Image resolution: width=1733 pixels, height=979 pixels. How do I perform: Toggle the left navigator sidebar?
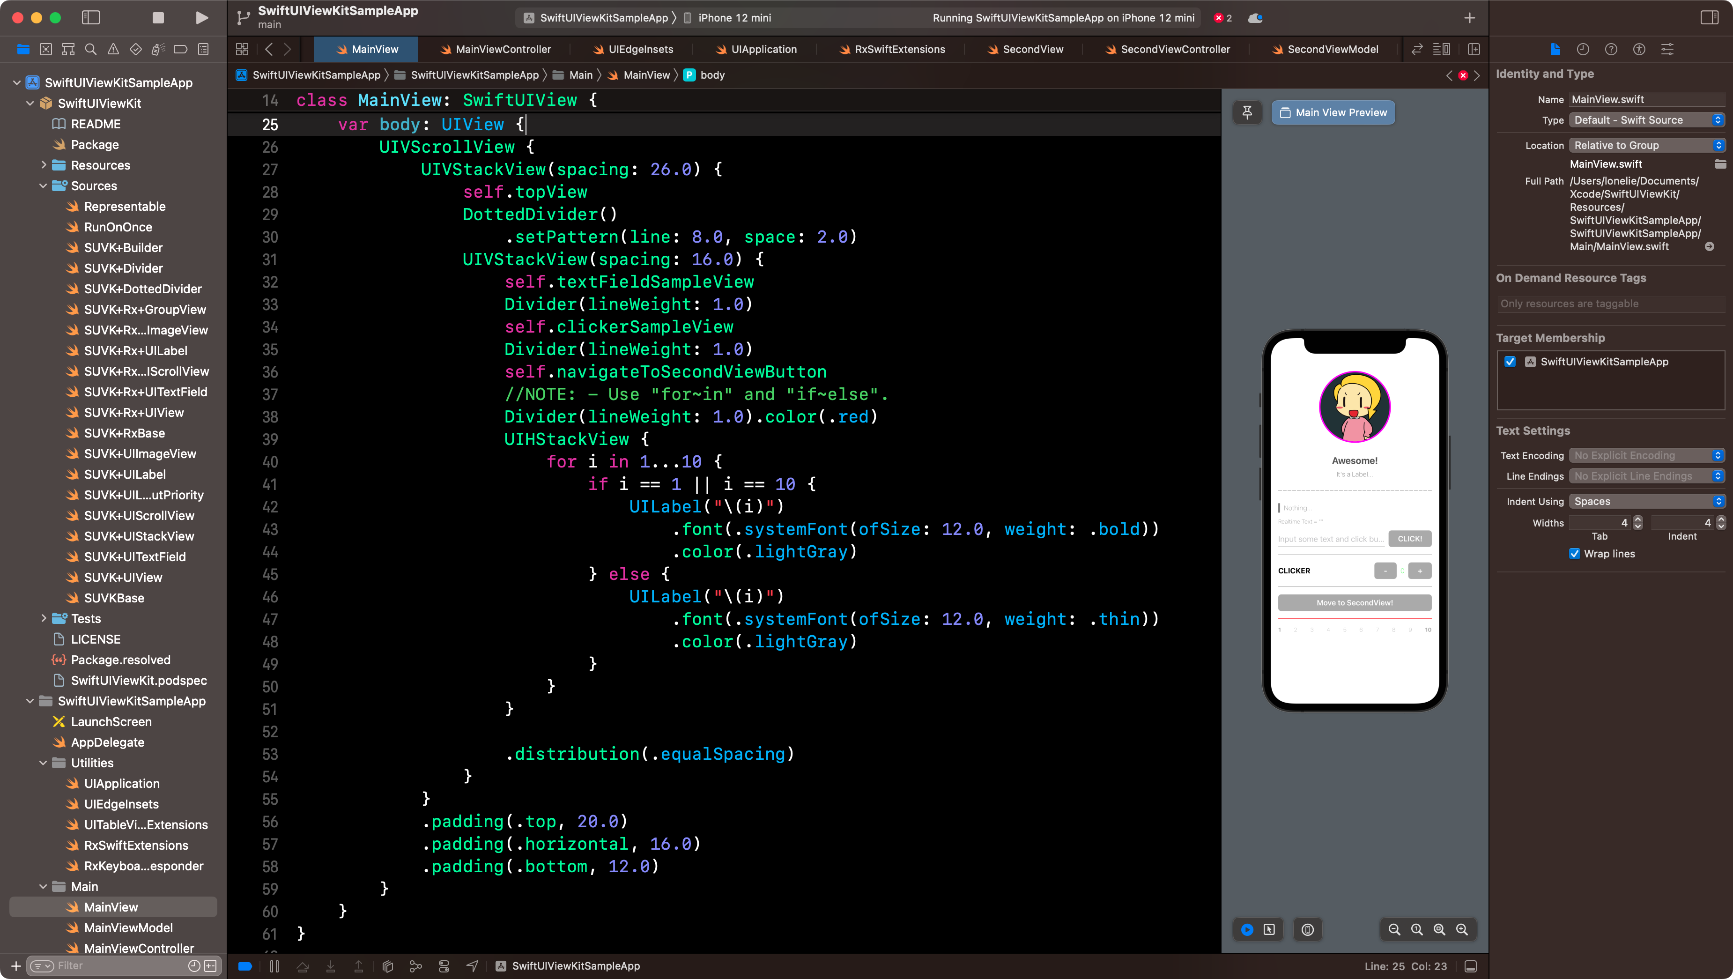(91, 18)
